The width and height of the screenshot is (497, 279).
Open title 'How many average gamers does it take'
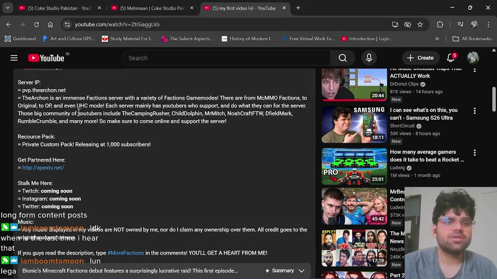point(427,156)
